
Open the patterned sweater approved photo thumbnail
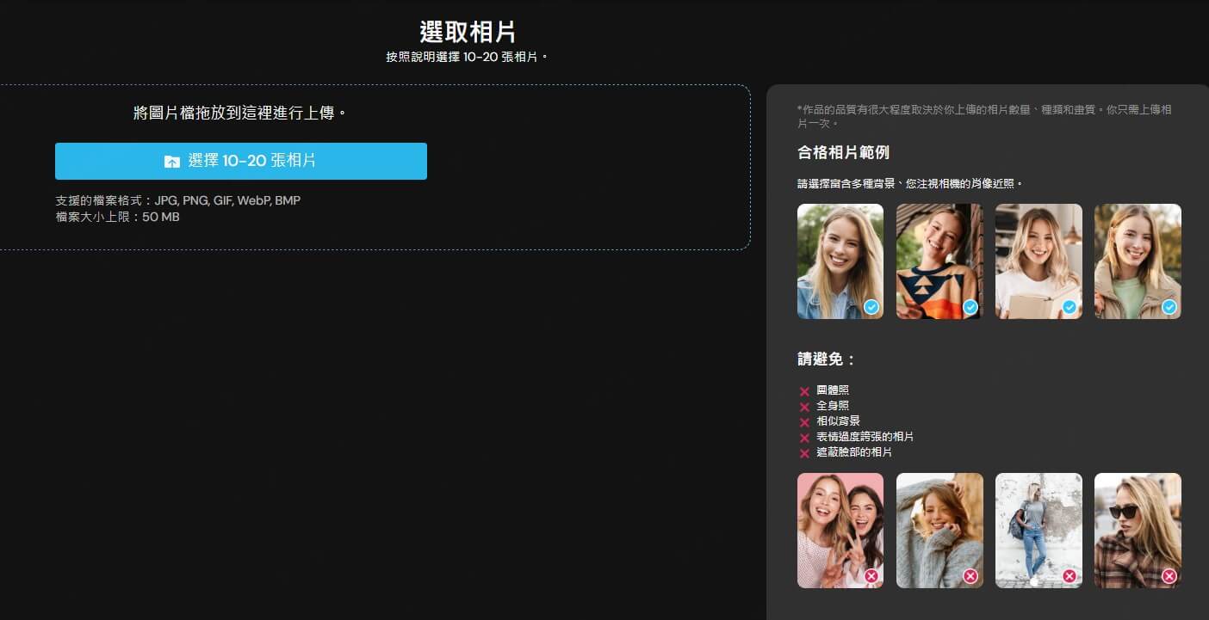[939, 261]
